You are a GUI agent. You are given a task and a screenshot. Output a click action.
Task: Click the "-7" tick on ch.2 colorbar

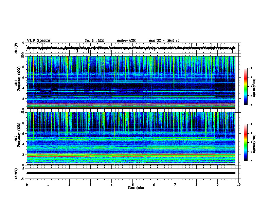coord(251,161)
